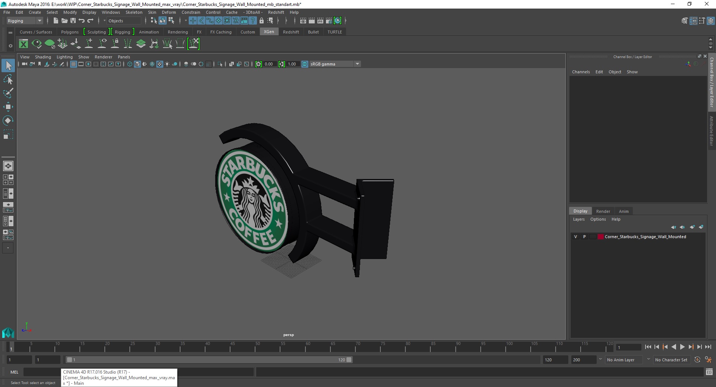716x387 pixels.
Task: Expand the dropdown arrow before Objects field
Action: click(x=104, y=21)
